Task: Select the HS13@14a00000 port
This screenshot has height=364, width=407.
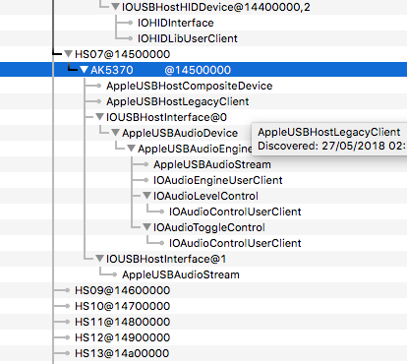Action: (122, 353)
